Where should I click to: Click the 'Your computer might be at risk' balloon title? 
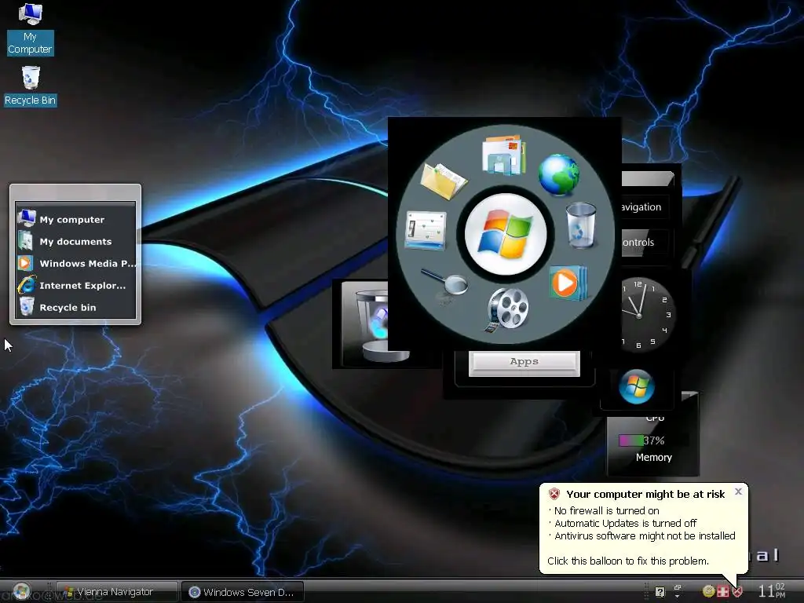point(645,495)
